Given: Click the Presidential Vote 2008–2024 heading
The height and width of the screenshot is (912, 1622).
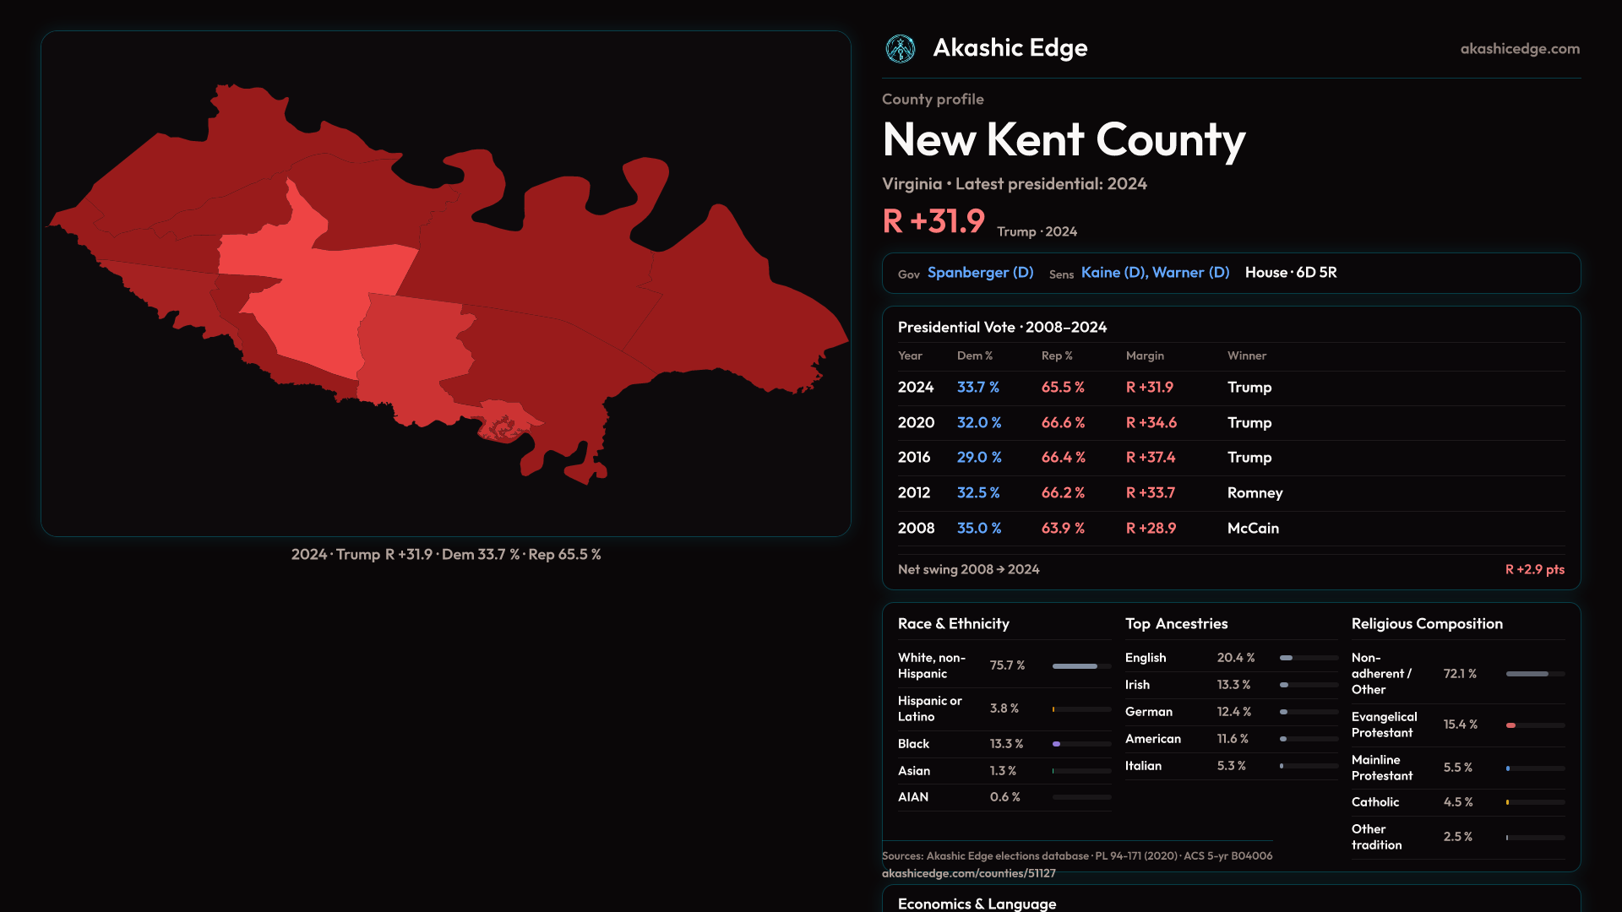Looking at the screenshot, I should coord(1002,328).
